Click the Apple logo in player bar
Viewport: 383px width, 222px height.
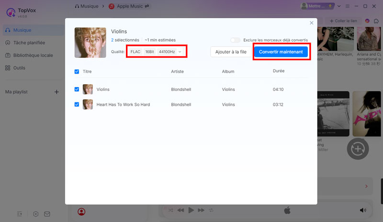287,210
